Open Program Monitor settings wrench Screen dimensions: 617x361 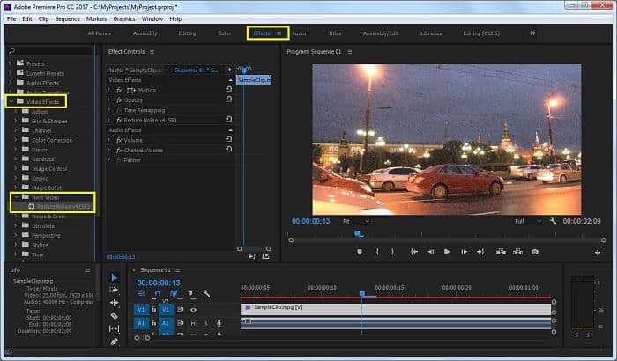[553, 221]
